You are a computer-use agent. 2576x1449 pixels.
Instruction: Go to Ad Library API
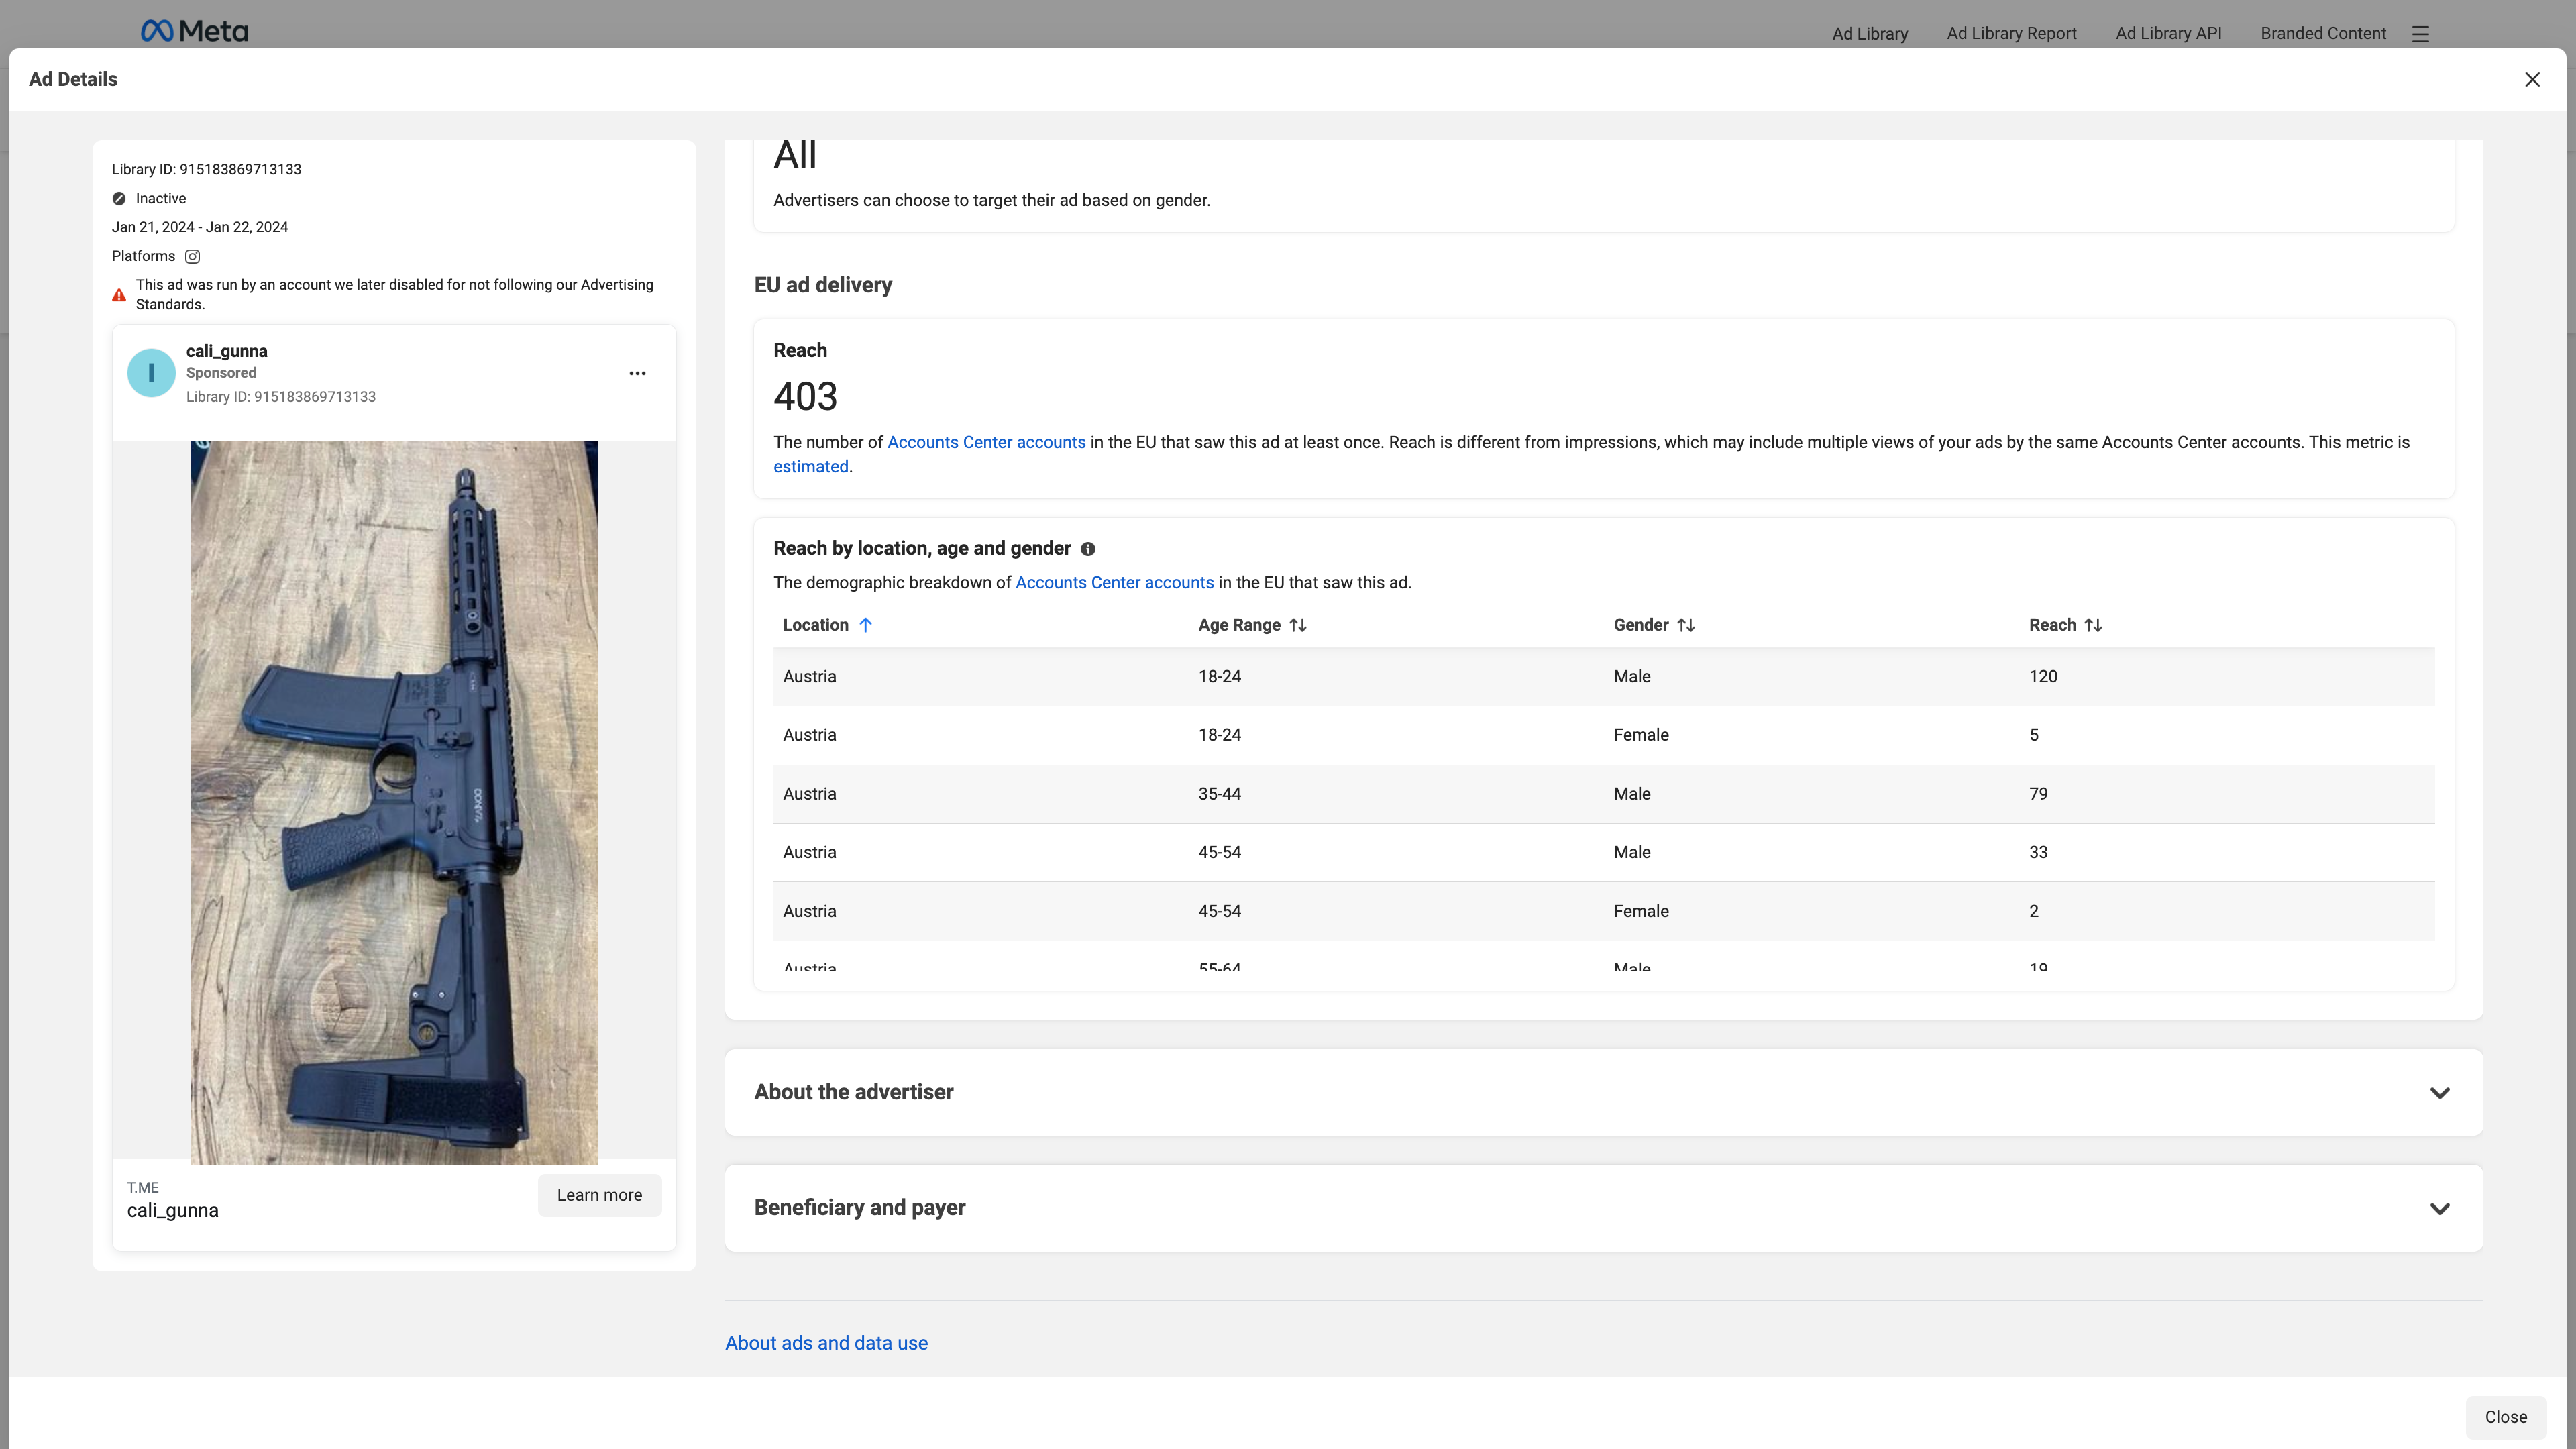click(2168, 33)
